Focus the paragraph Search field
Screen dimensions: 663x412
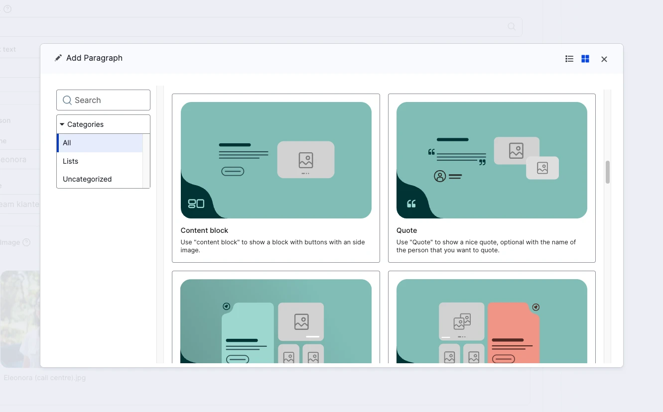pos(103,100)
